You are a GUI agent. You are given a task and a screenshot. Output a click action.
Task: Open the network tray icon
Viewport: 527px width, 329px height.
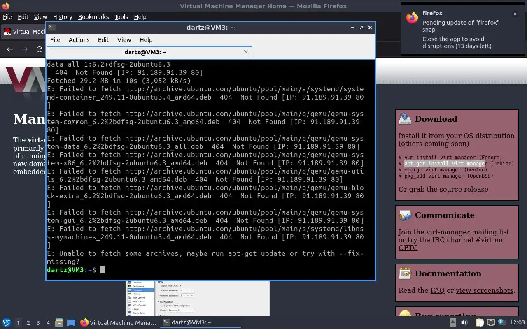tap(491, 322)
